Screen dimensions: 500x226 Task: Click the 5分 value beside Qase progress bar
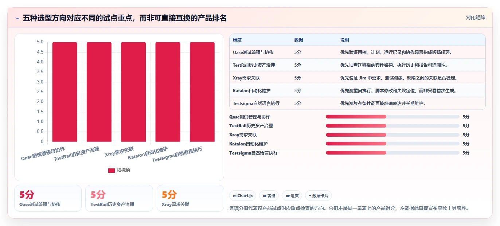[466, 117]
